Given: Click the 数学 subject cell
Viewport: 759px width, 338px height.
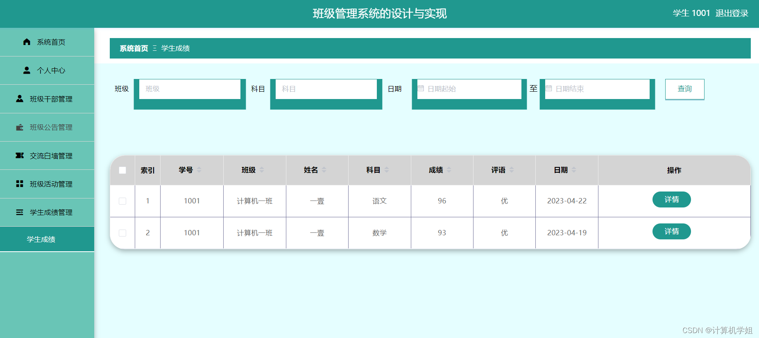Looking at the screenshot, I should click(380, 233).
